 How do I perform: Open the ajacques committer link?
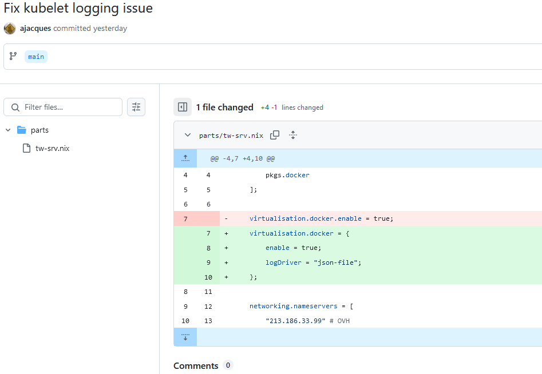pyautogui.click(x=35, y=28)
